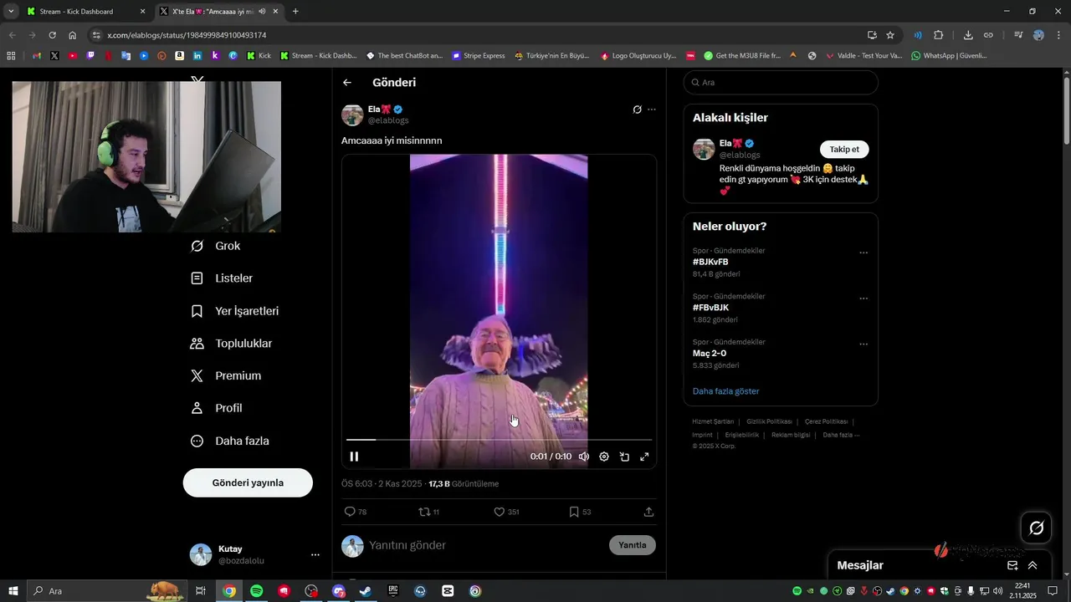Pause the video
Image resolution: width=1071 pixels, height=602 pixels.
click(x=354, y=457)
